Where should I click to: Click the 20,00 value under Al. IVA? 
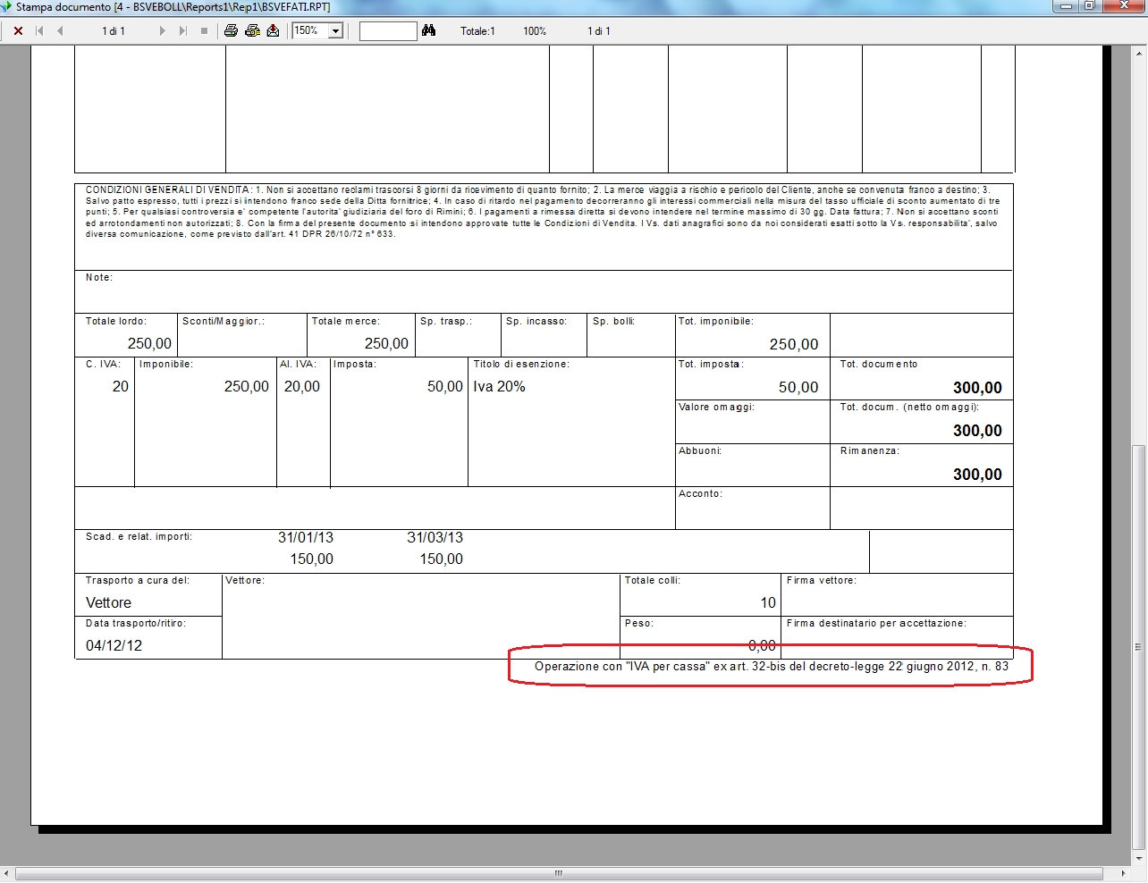point(302,387)
